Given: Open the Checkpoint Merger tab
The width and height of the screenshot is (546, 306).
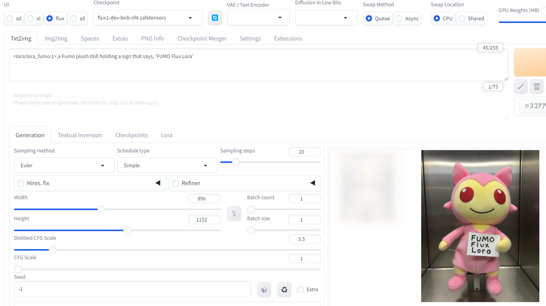Looking at the screenshot, I should [202, 39].
